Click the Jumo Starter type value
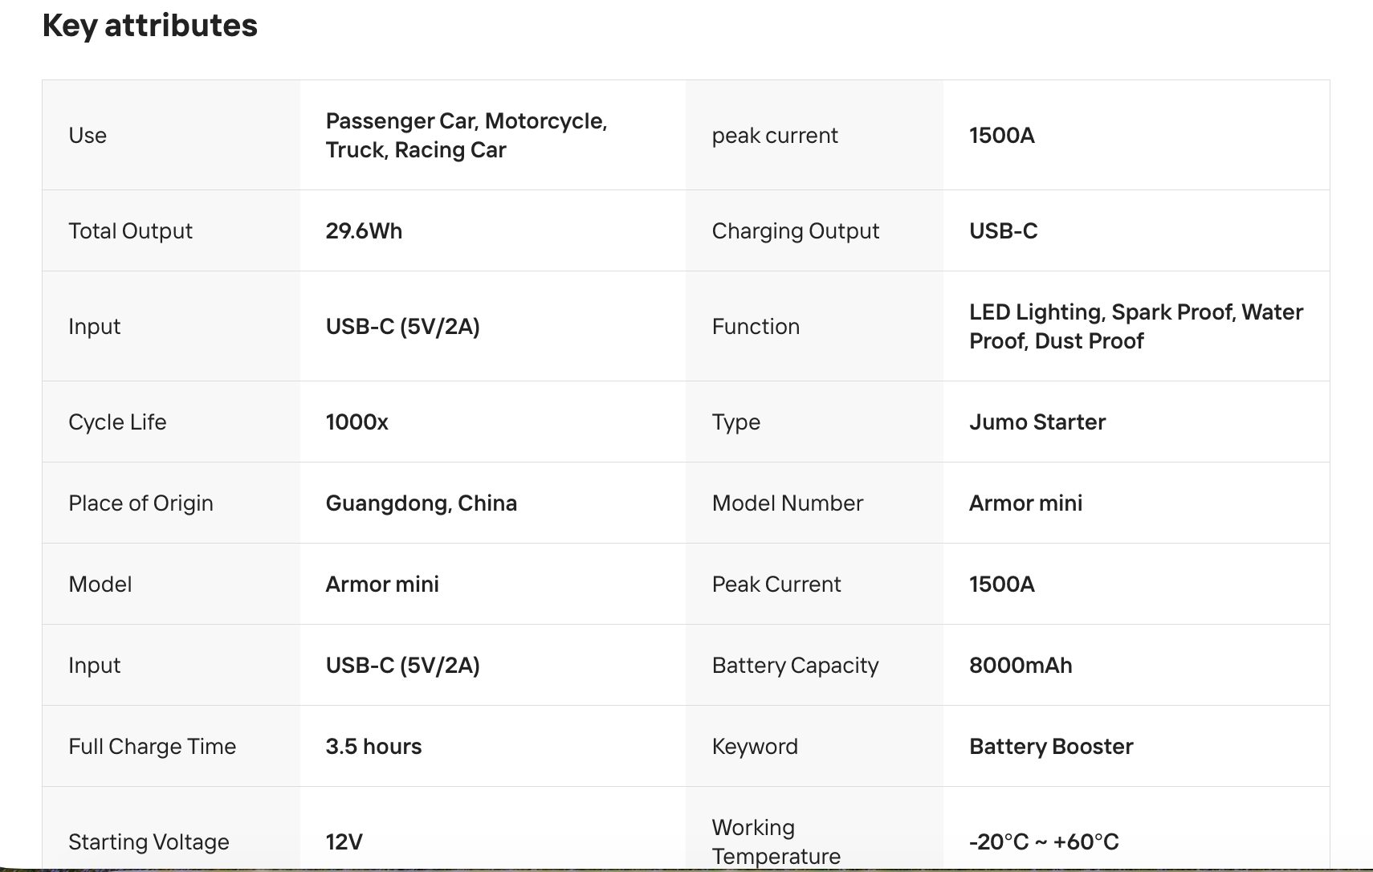The image size is (1373, 872). [x=1037, y=422]
